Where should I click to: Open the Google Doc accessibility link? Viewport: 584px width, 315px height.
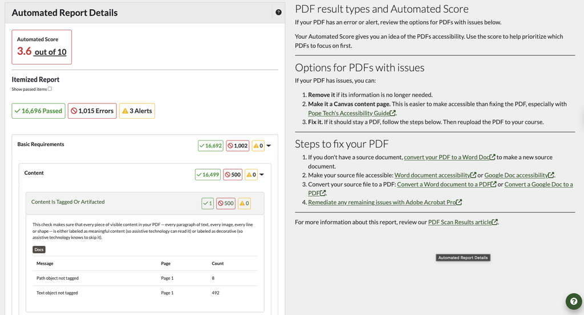519,175
